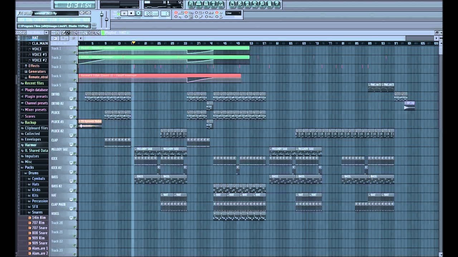
Task: Stop playback with the stop button
Action: (x=131, y=13)
